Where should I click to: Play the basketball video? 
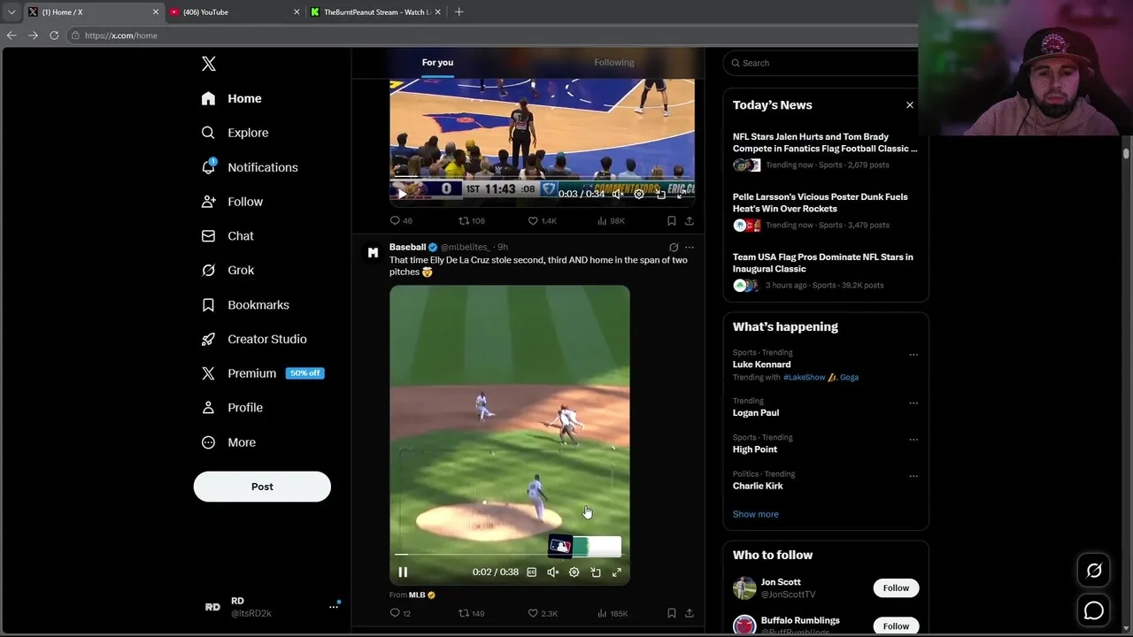click(x=402, y=194)
